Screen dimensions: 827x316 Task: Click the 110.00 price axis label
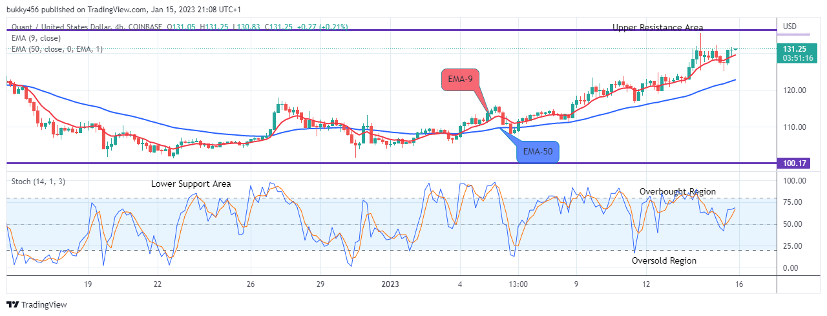pyautogui.click(x=793, y=127)
